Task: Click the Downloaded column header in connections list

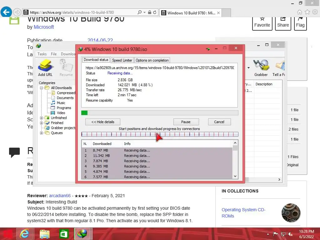Action: 106,144
